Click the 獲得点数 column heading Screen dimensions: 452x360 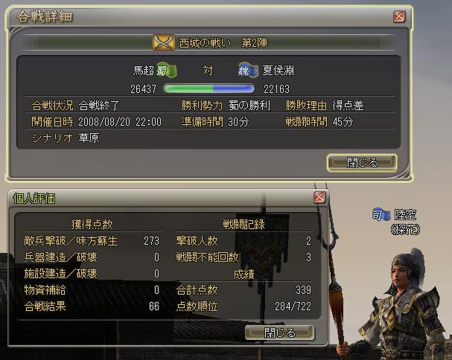(x=92, y=224)
